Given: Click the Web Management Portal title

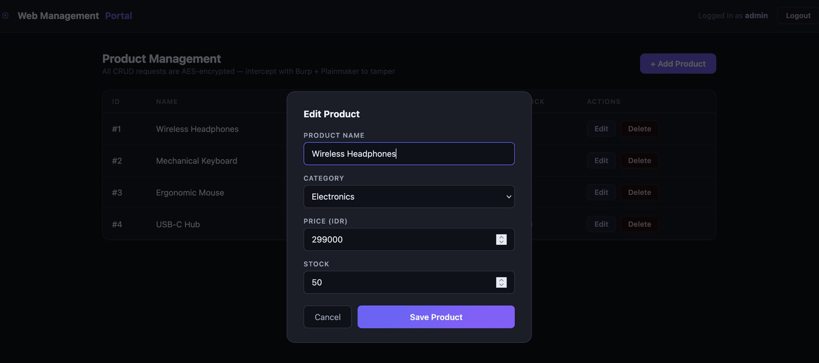Looking at the screenshot, I should 75,16.
